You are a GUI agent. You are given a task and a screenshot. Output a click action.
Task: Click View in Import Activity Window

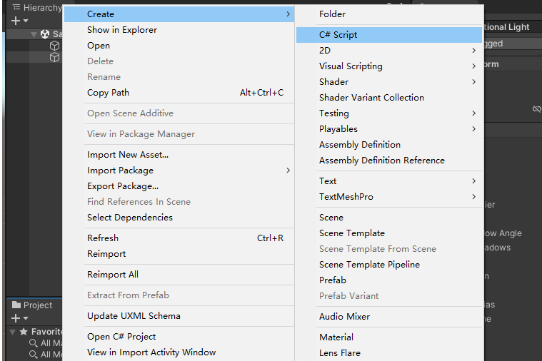(179, 352)
